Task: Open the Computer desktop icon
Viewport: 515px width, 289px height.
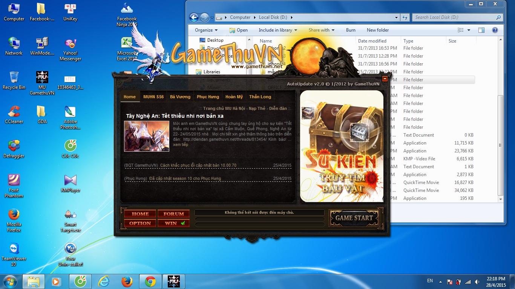Action: pos(14,12)
